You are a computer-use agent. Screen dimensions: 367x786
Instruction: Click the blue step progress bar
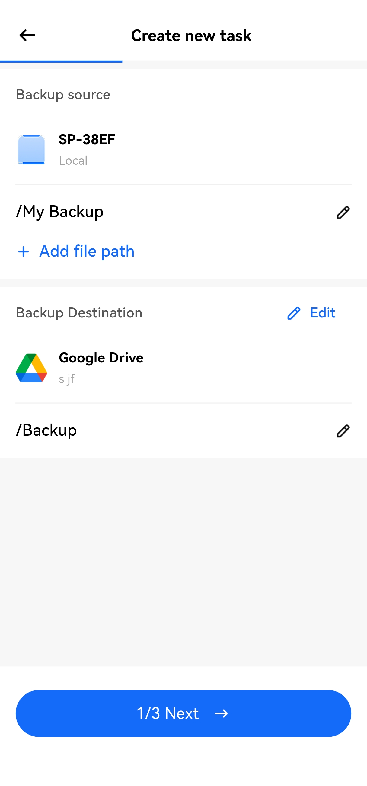click(61, 62)
